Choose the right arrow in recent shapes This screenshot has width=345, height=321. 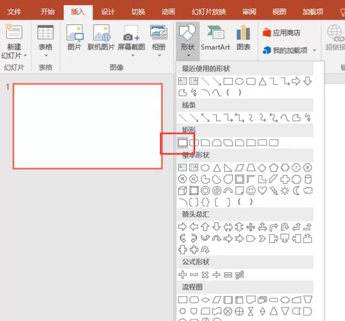pos(296,81)
